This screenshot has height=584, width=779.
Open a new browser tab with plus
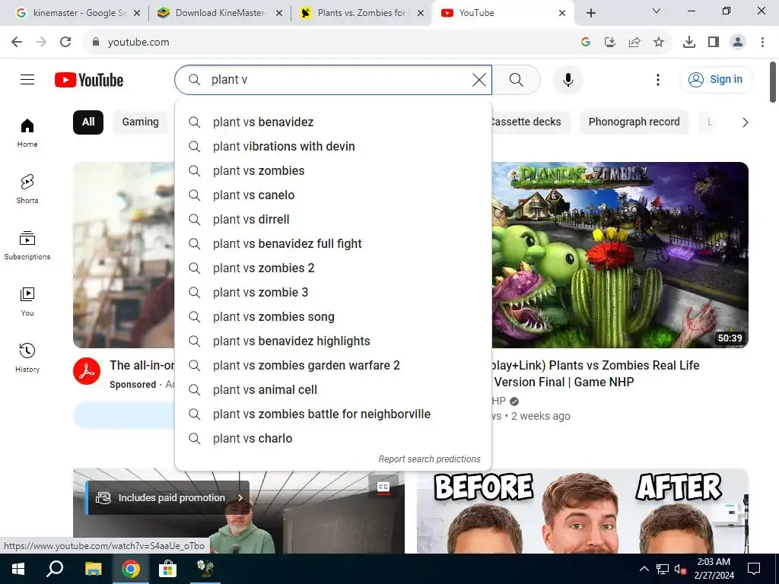click(590, 13)
